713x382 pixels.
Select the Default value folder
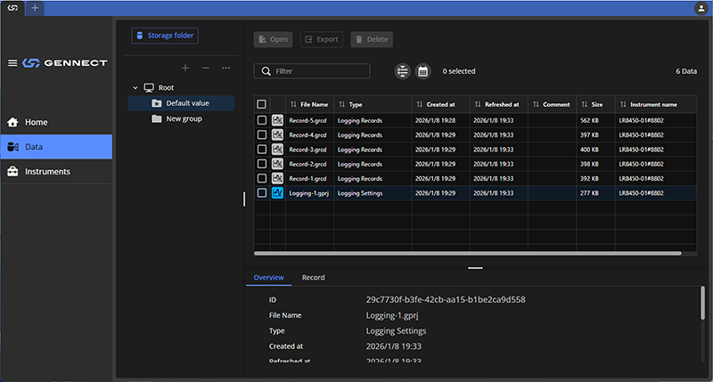181,103
